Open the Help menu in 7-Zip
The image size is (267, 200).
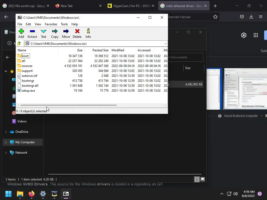(x=75, y=24)
